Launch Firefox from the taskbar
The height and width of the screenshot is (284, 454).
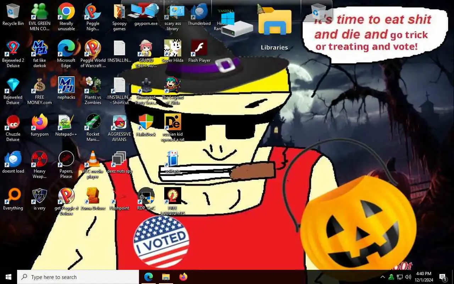click(183, 277)
